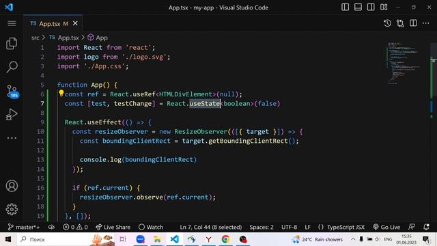Open the More Actions ellipsis in the editor toolbar
This screenshot has width=437, height=246.
click(425, 23)
